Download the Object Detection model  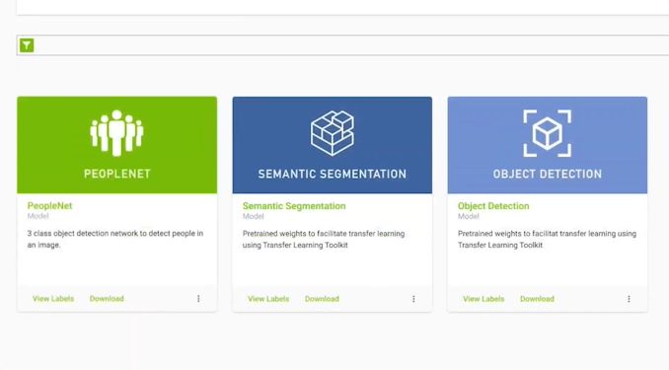pos(537,299)
